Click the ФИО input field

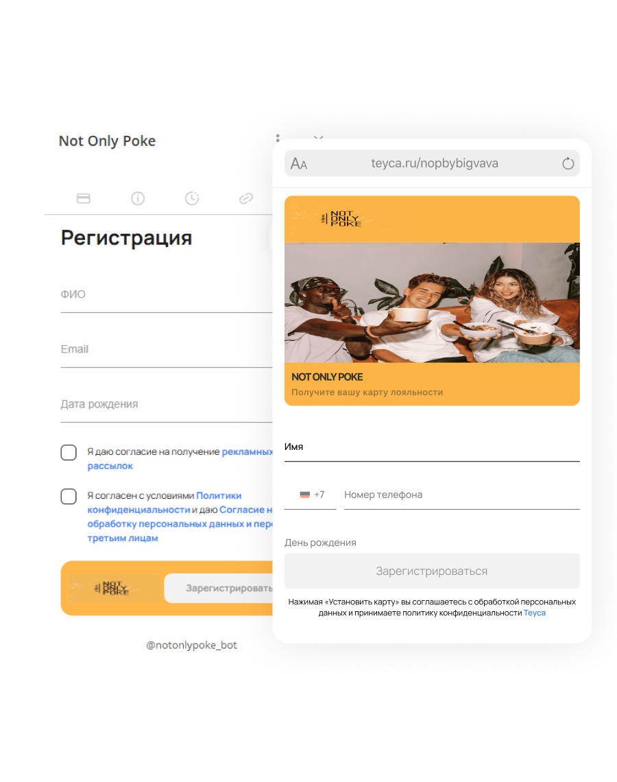click(167, 295)
